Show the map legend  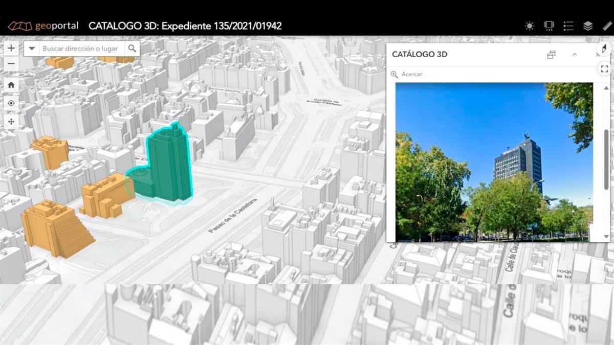[568, 26]
